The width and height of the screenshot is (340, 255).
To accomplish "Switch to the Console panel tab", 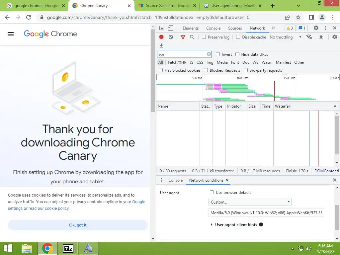I will [213, 28].
